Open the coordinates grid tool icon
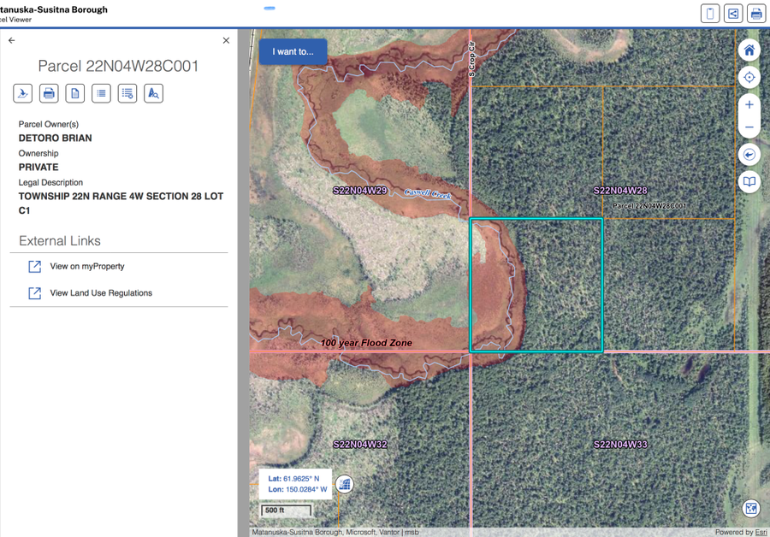 (x=345, y=485)
